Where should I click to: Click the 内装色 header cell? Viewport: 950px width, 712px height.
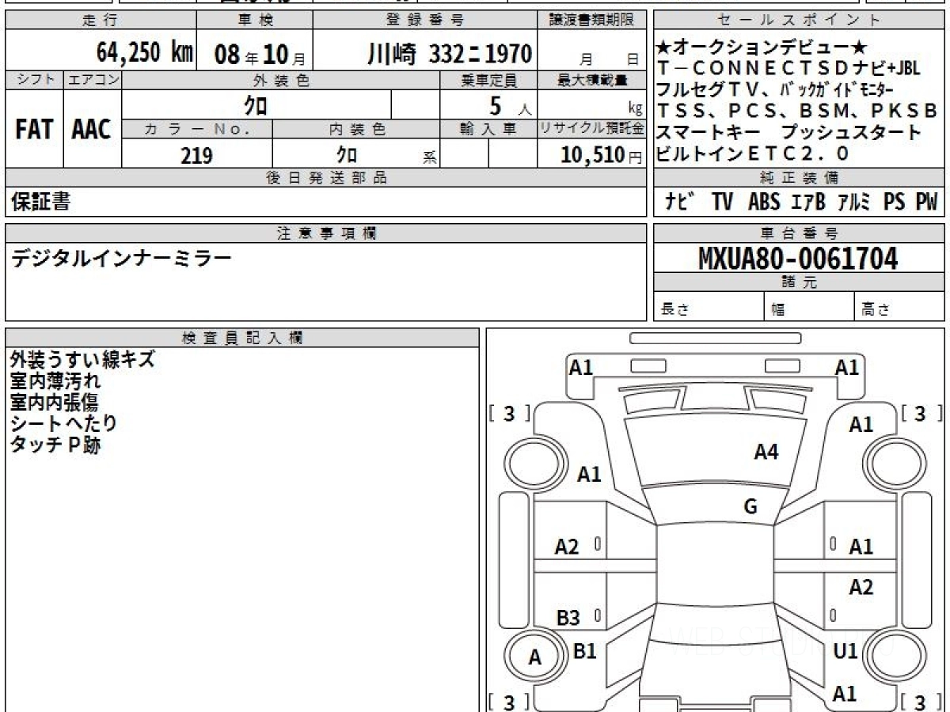point(356,129)
